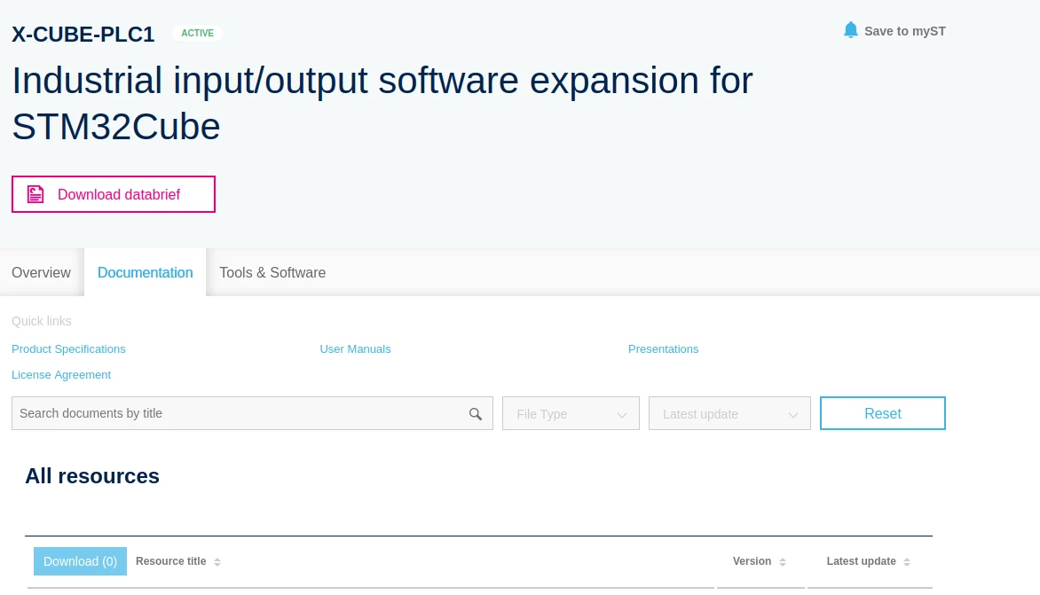
Task: Open the Latest update filter dropdown
Action: coord(729,413)
